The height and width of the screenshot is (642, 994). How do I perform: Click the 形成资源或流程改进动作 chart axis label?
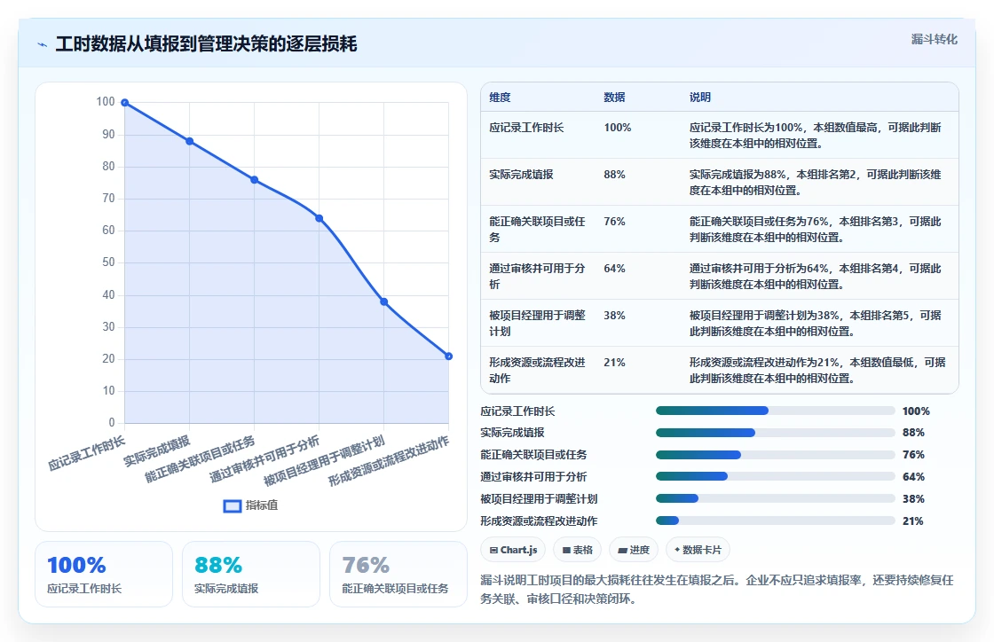pyautogui.click(x=389, y=461)
